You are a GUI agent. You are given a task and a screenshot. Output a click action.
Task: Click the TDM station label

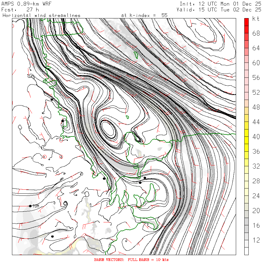(x=36, y=206)
